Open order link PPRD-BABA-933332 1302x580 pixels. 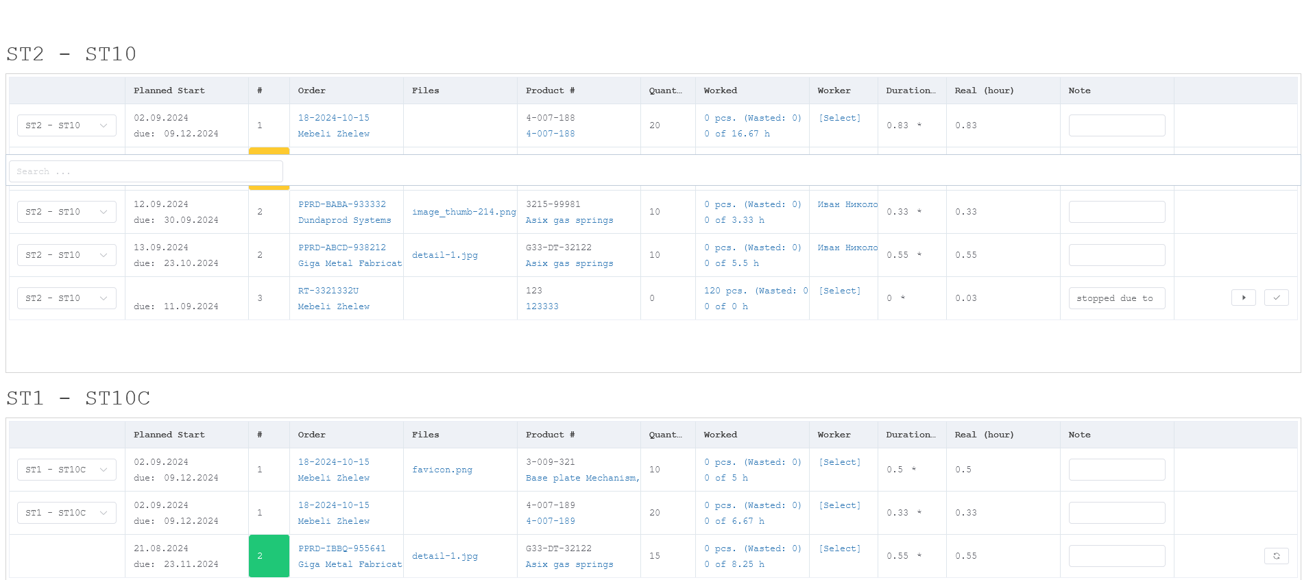(x=341, y=204)
